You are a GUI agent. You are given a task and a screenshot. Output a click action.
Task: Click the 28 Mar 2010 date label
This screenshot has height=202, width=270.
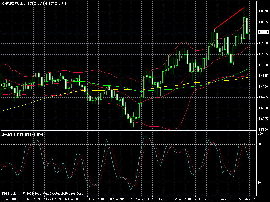click(117, 199)
